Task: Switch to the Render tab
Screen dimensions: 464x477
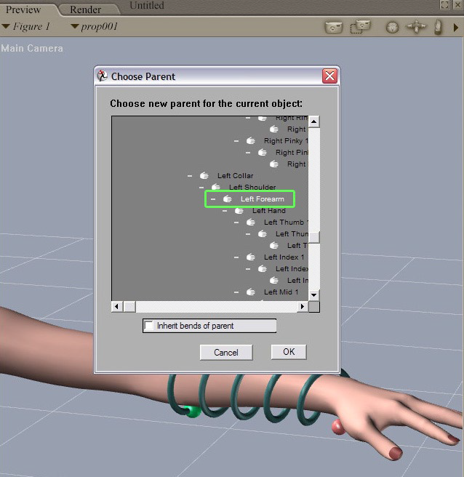Action: [x=85, y=9]
